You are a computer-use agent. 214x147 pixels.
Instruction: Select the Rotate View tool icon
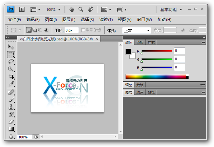(x=90, y=9)
